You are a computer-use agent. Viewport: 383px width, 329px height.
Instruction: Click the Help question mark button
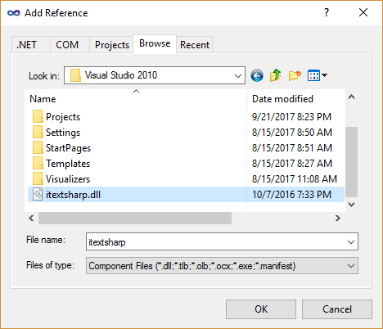[327, 12]
